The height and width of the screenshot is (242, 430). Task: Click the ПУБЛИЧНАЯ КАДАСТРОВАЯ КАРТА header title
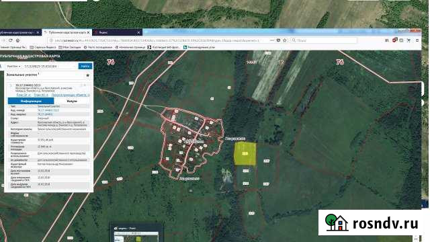[30, 56]
